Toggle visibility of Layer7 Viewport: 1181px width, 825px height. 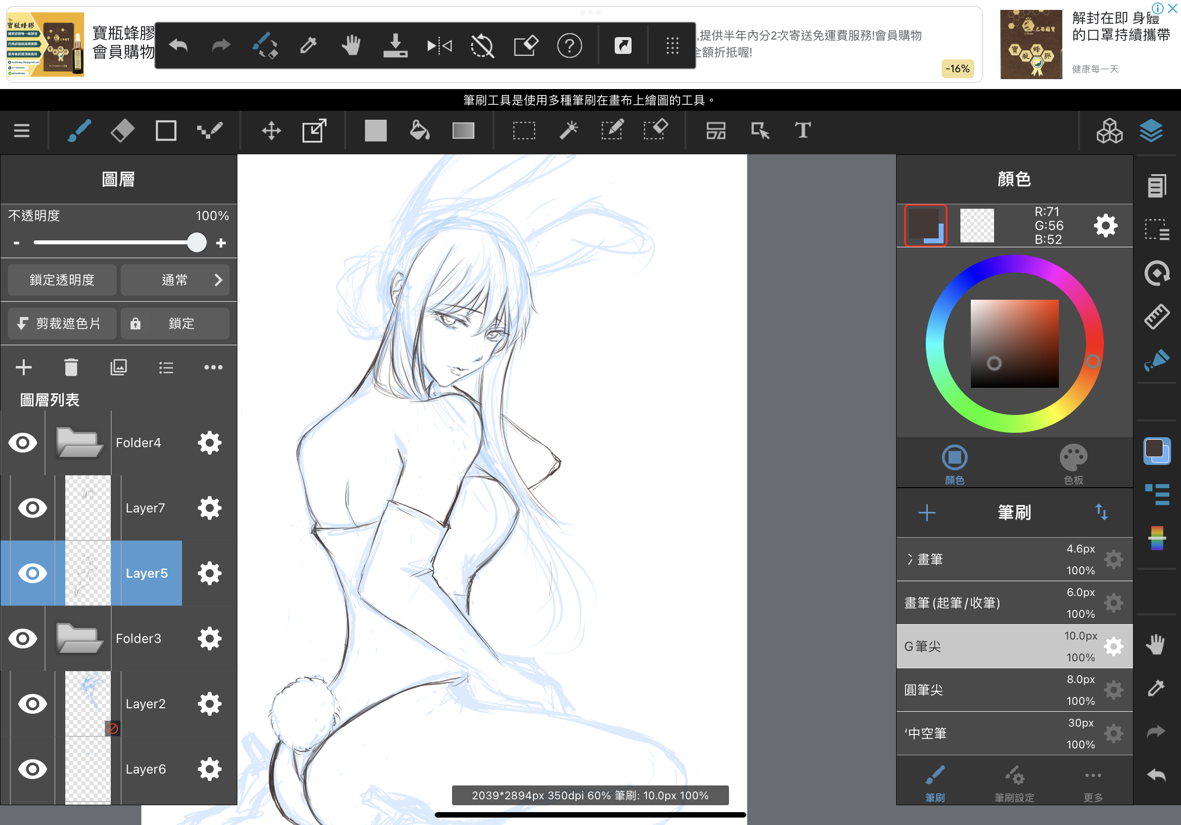[x=33, y=508]
